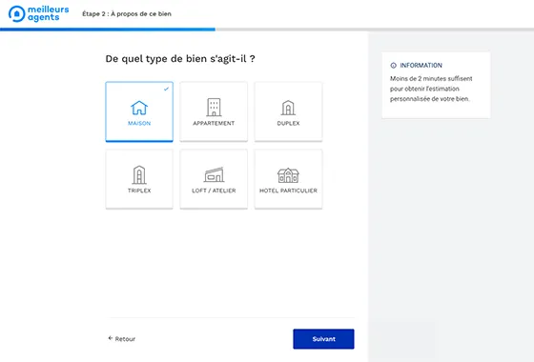Select the Triplex icon

tap(139, 174)
